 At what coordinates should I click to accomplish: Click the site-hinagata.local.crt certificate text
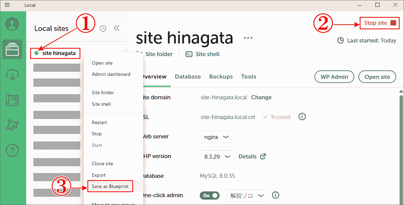[228, 117]
